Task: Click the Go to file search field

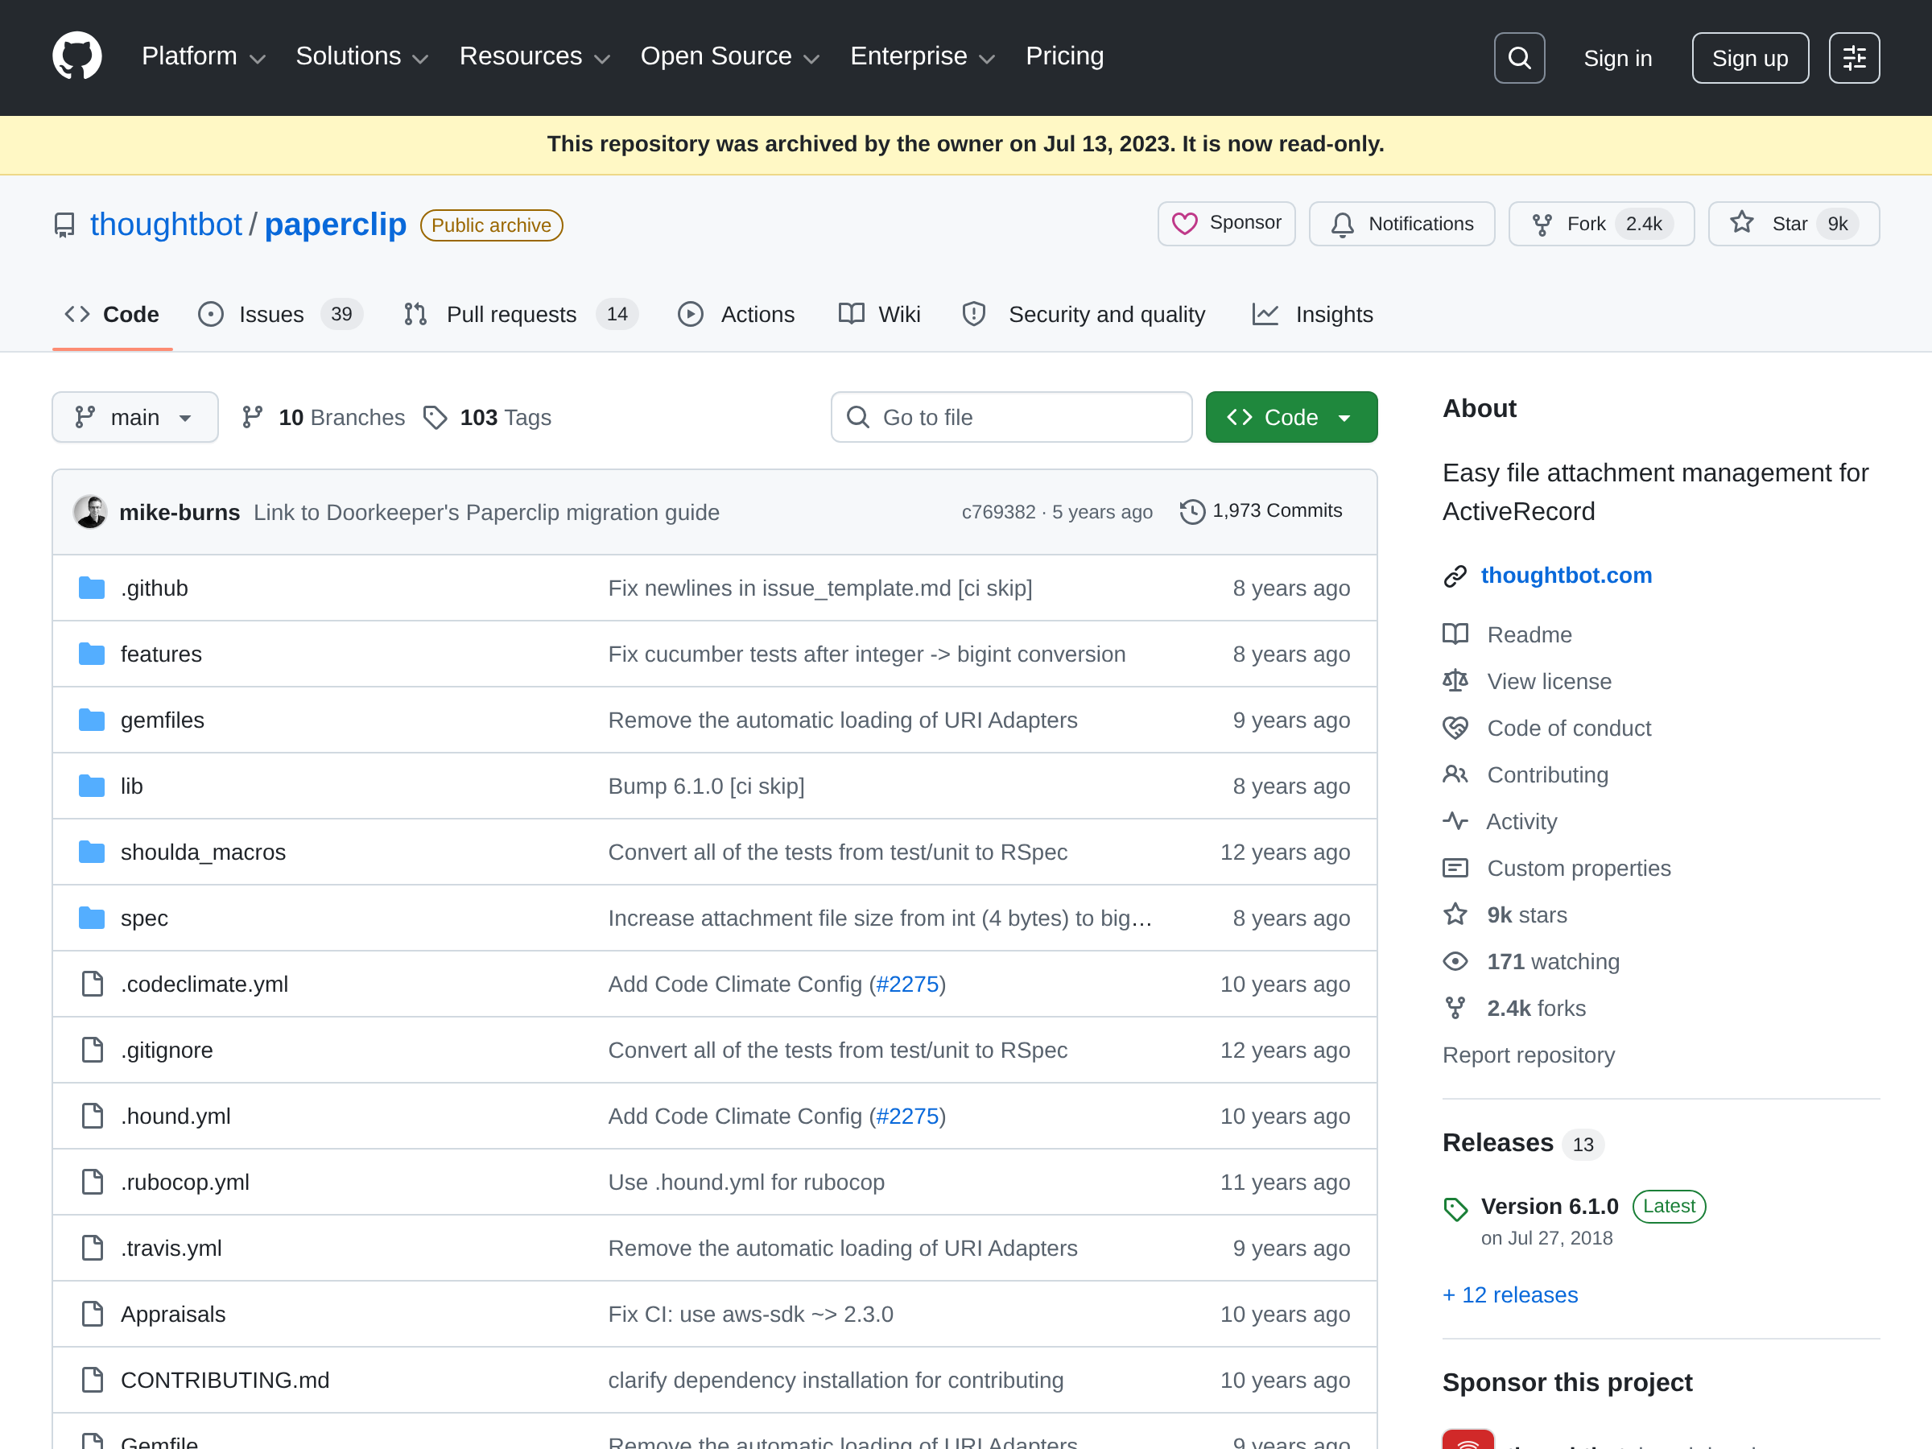Action: pos(1011,418)
